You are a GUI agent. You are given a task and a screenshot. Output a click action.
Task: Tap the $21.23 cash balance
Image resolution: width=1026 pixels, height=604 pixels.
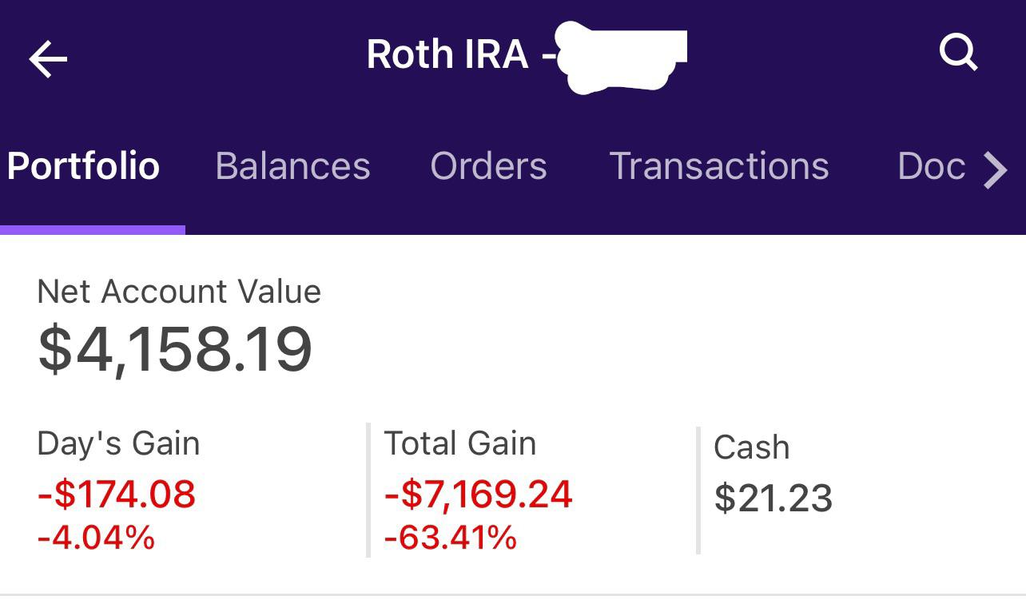773,498
